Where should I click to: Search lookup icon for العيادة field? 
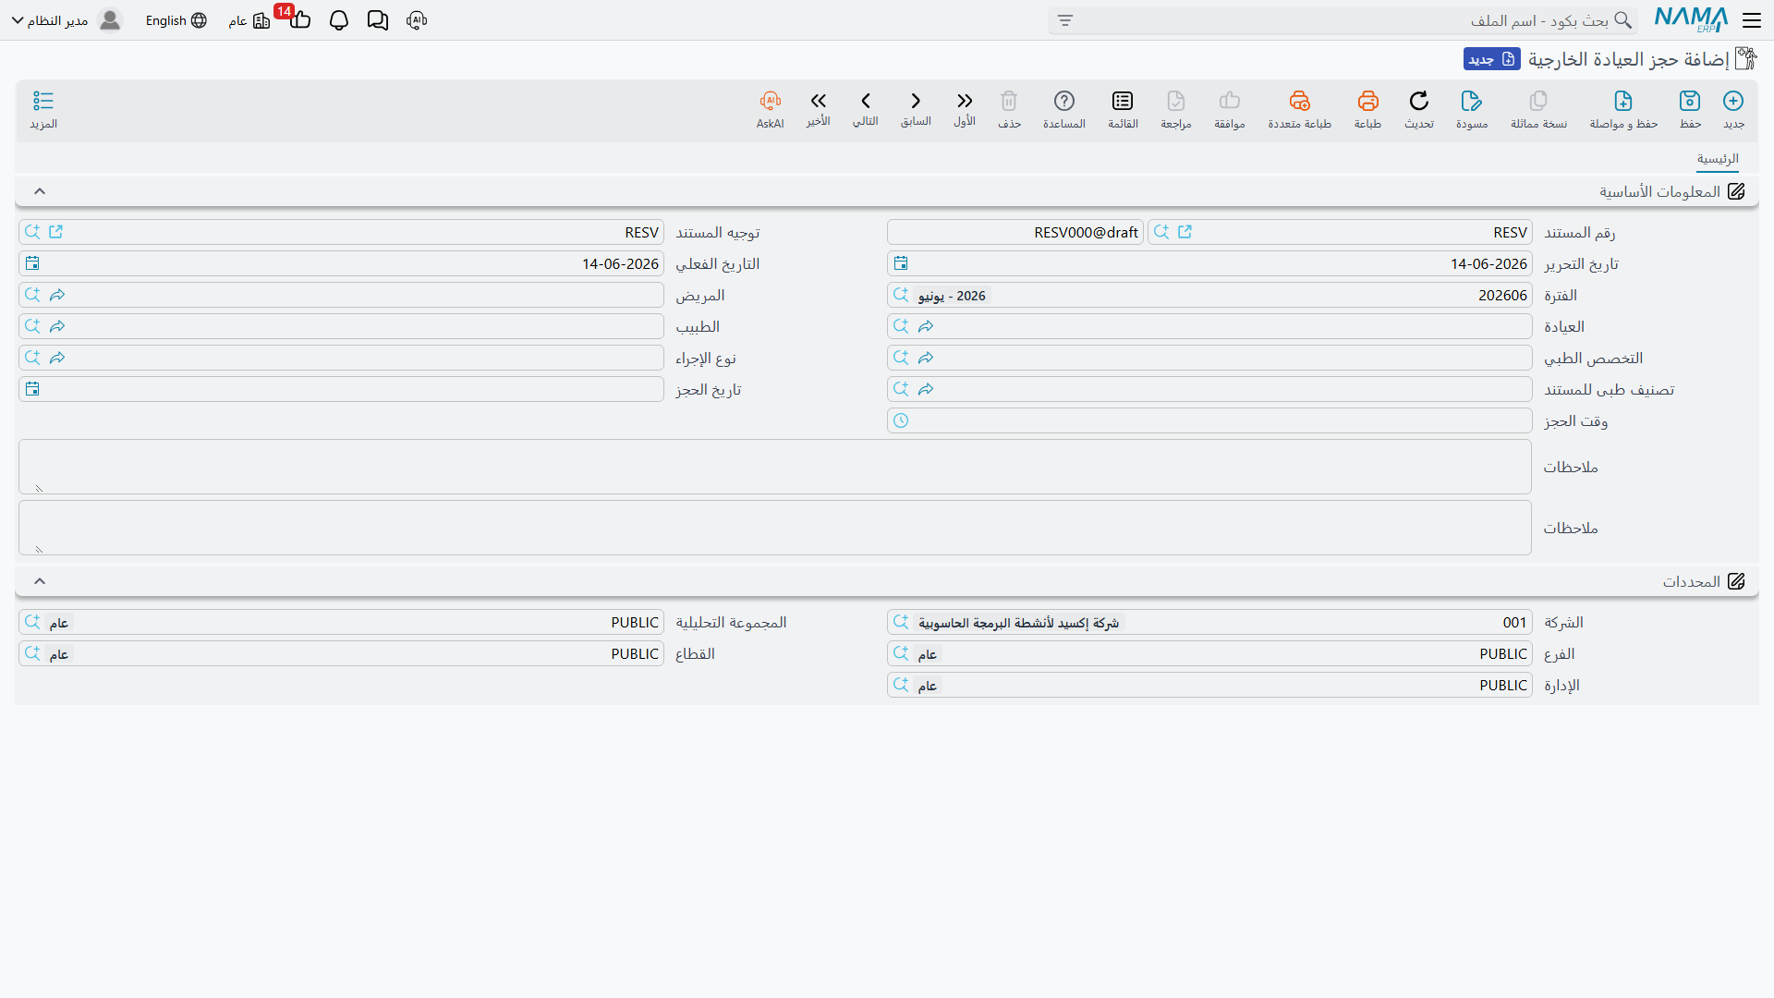pos(901,326)
